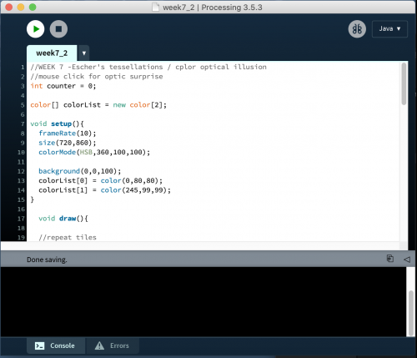Click the Console terminal icon
This screenshot has height=358, width=417.
point(39,345)
